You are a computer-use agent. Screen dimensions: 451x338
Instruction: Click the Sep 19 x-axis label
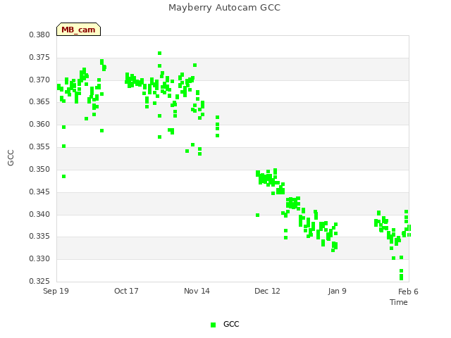click(x=56, y=291)
